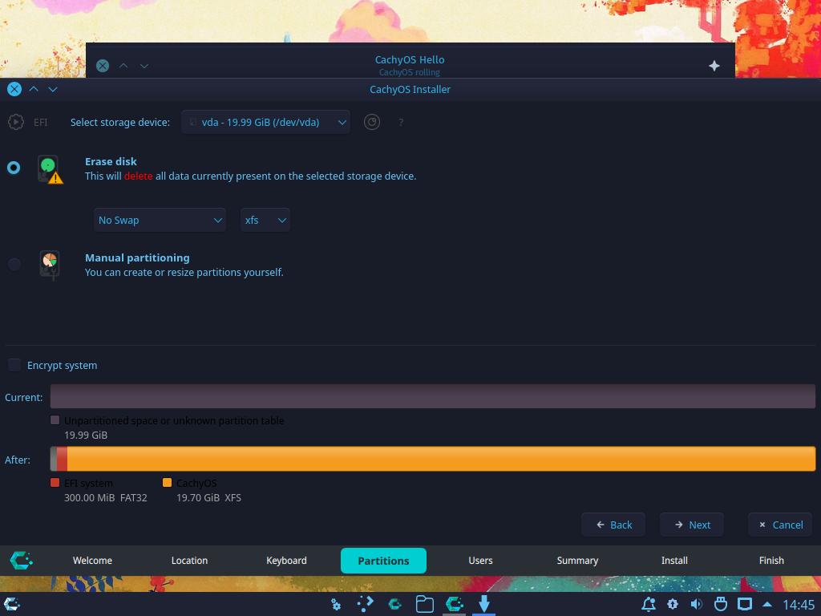This screenshot has height=616, width=821.
Task: Click the EFI boot mode gear icon
Action: (x=16, y=122)
